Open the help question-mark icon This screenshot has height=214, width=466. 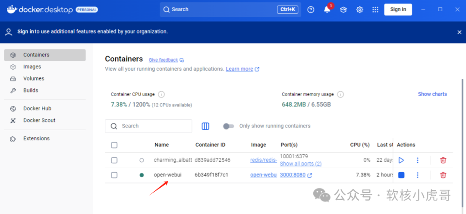click(311, 9)
